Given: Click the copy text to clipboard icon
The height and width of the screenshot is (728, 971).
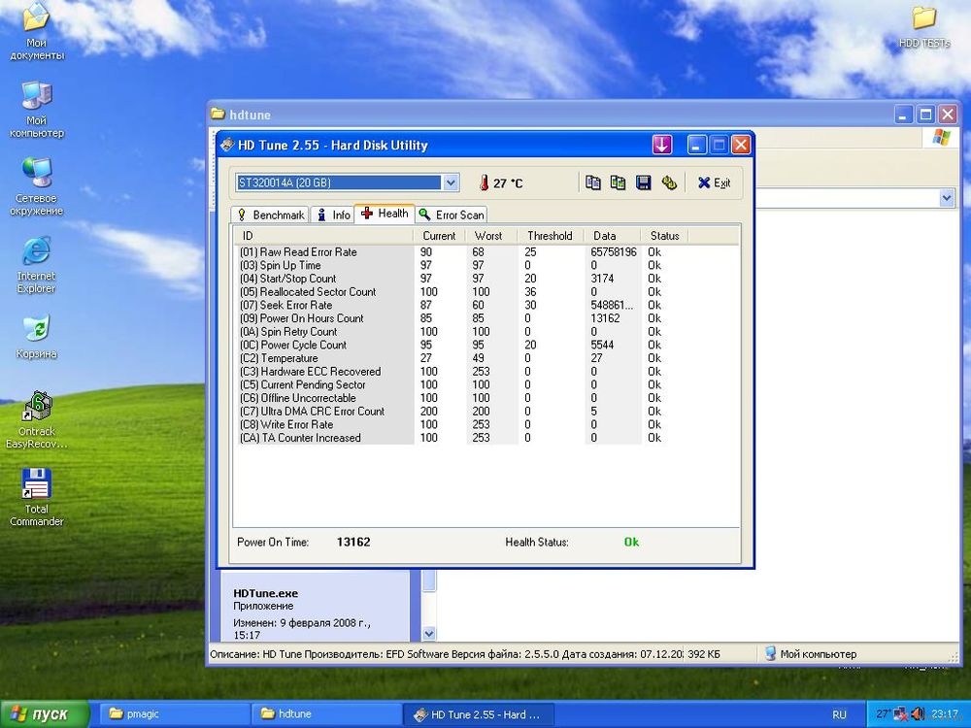Looking at the screenshot, I should tap(593, 182).
